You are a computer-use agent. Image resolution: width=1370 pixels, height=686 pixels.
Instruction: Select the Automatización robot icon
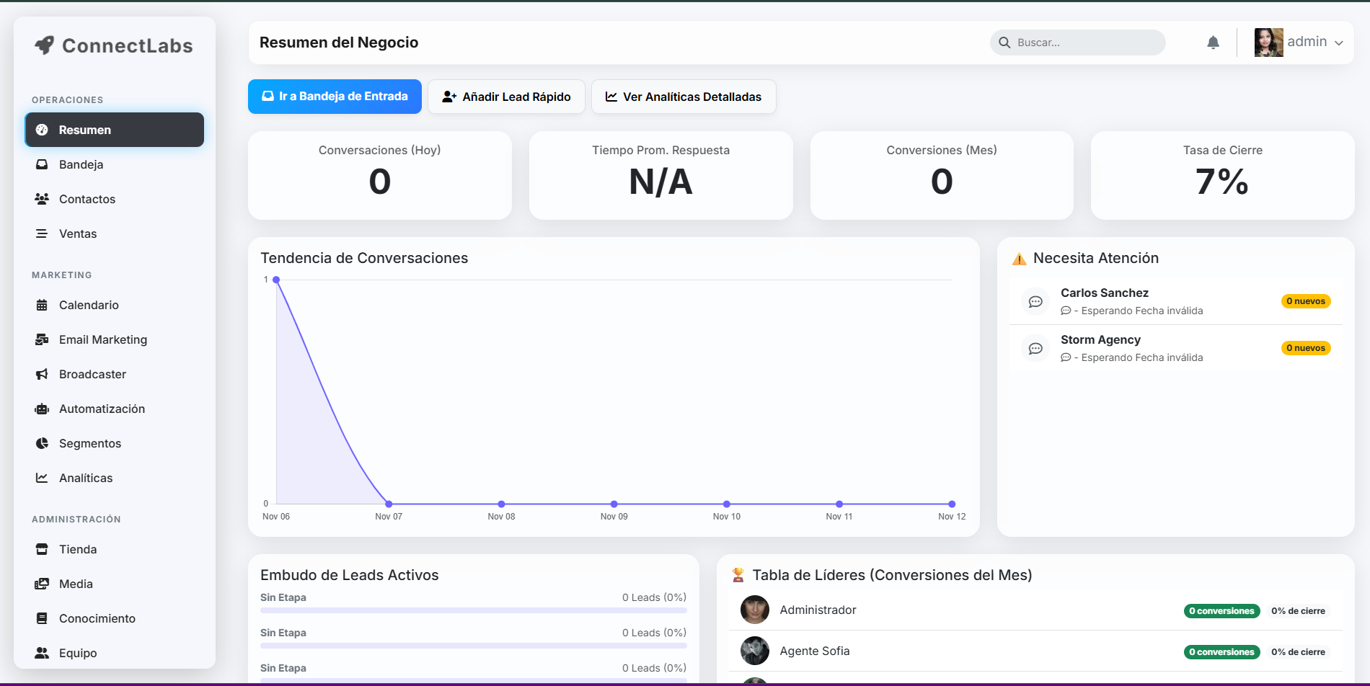[43, 409]
